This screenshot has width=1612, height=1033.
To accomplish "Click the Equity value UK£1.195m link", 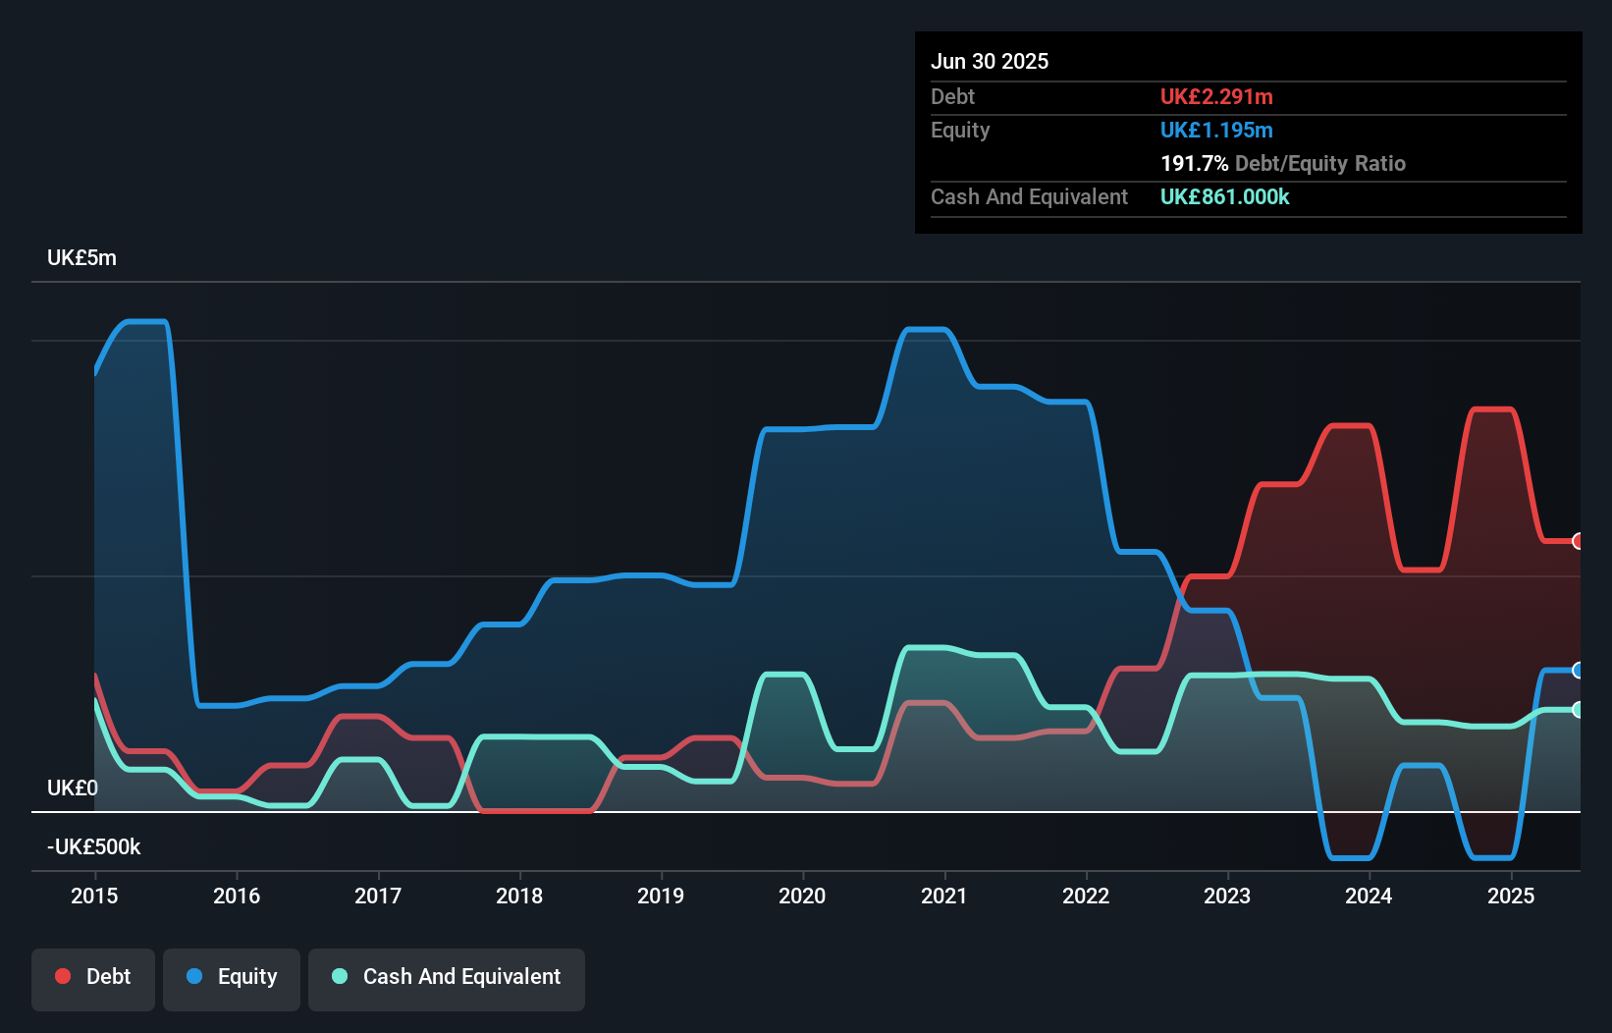I will tap(1217, 130).
